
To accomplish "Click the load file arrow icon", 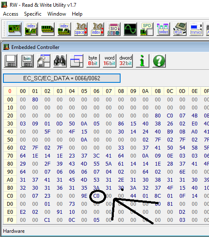I will tap(44, 61).
